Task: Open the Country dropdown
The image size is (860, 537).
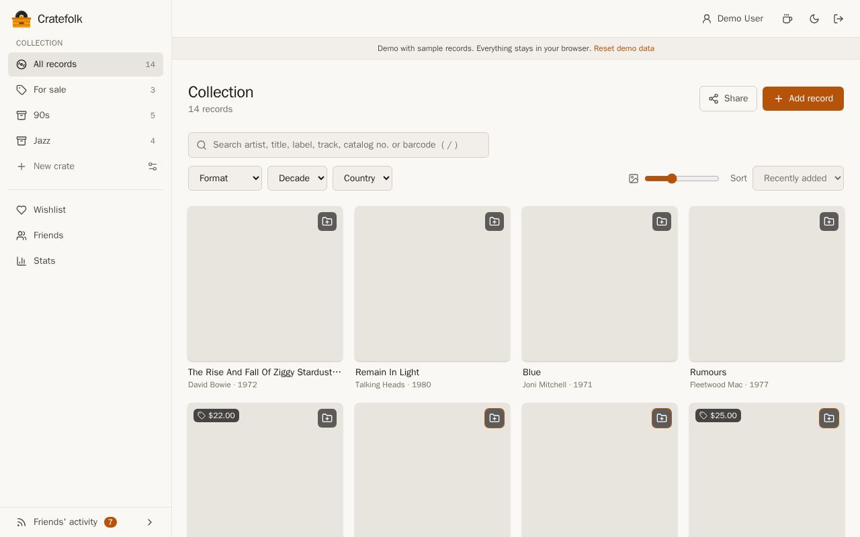Action: coord(362,179)
